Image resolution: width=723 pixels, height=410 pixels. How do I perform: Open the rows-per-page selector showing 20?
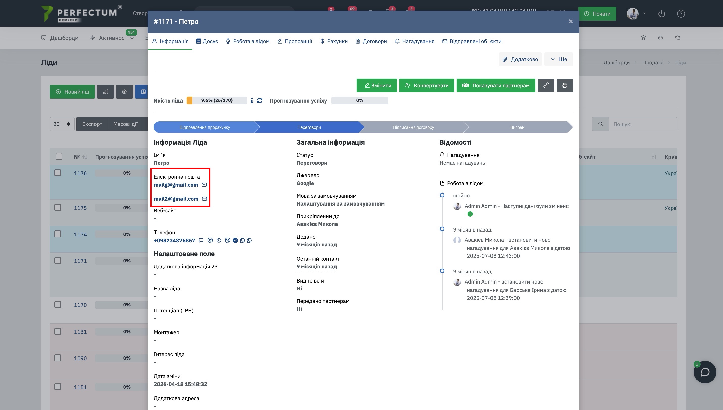[62, 124]
